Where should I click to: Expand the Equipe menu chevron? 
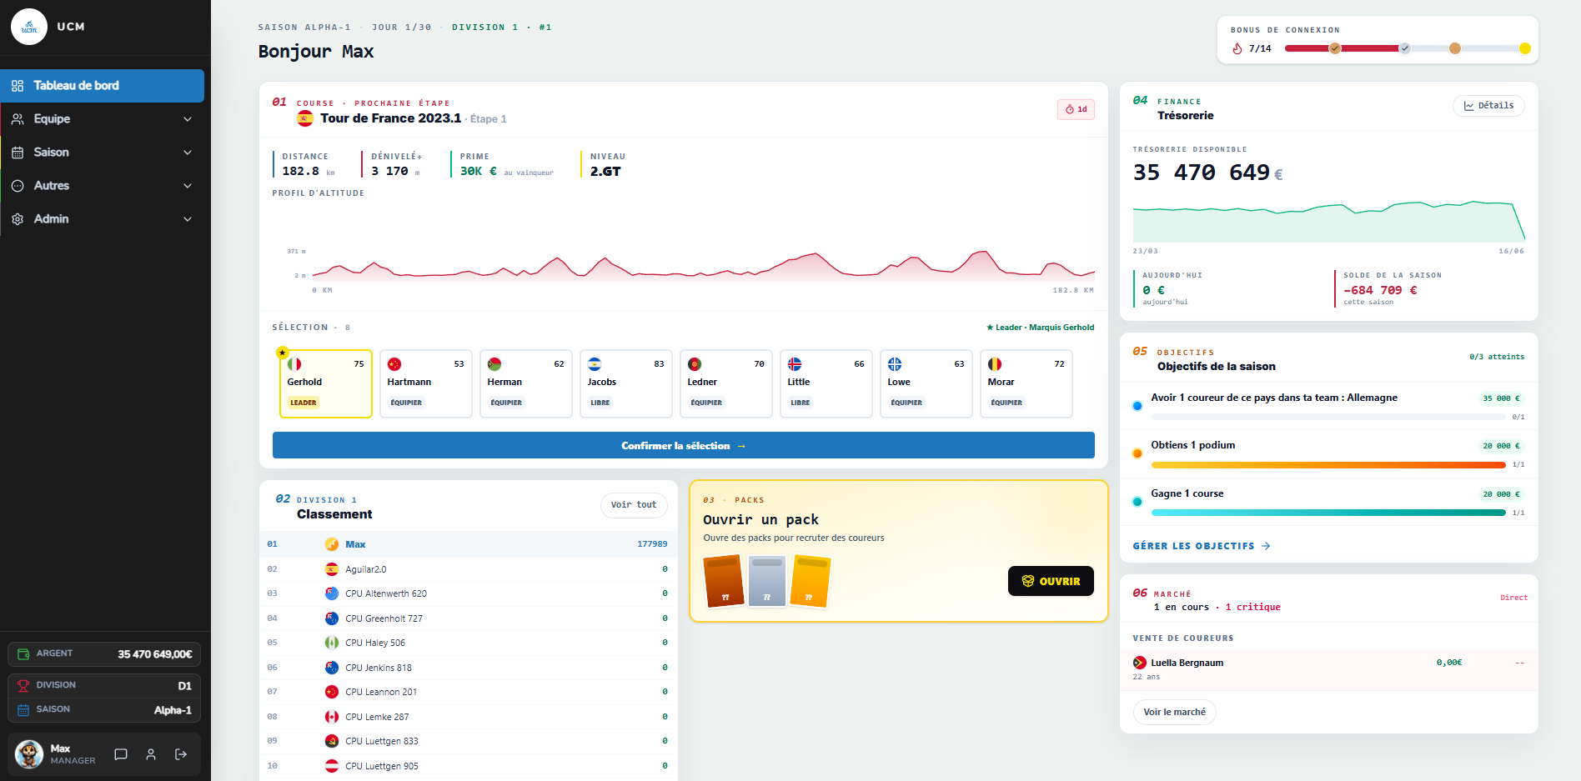point(188,119)
